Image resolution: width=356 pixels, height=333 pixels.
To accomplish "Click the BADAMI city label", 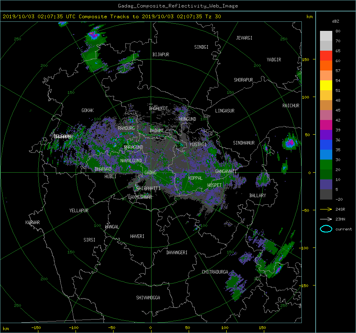I will (x=157, y=131).
